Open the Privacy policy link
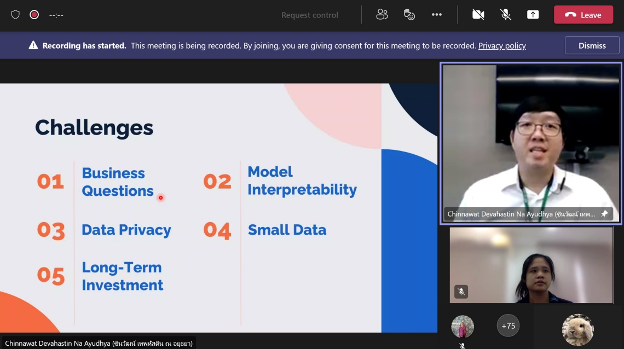Screen dimensions: 624x349 502,46
